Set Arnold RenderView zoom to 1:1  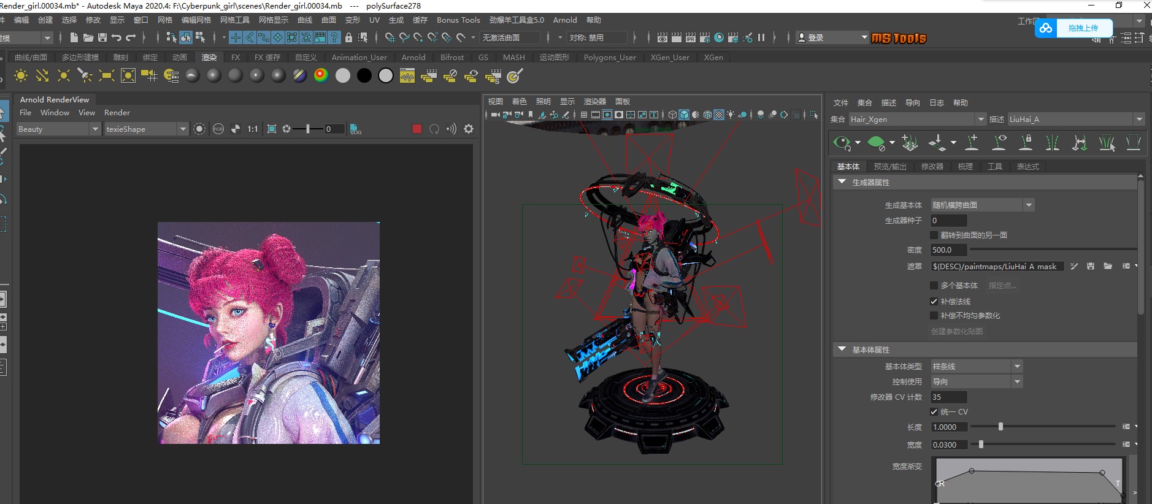click(x=253, y=129)
